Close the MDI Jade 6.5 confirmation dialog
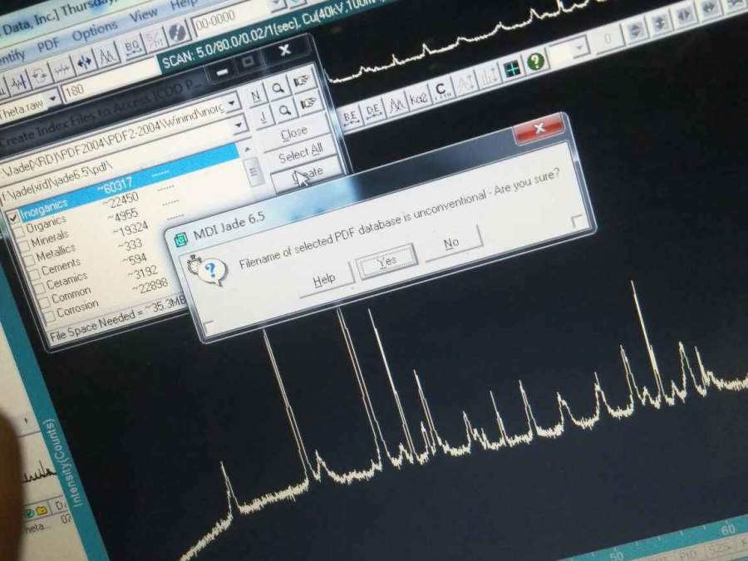This screenshot has width=748, height=561. click(539, 129)
